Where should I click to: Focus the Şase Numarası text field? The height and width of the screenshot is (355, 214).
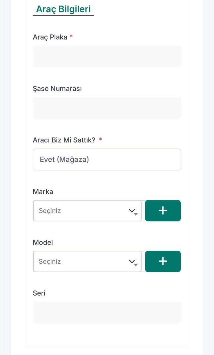pos(107,108)
